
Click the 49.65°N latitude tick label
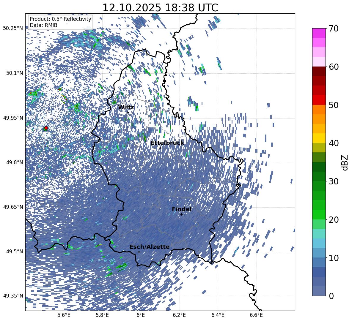click(13, 207)
